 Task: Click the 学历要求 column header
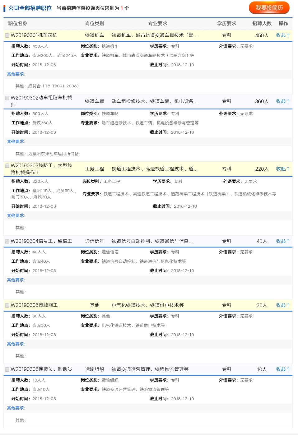(x=227, y=23)
